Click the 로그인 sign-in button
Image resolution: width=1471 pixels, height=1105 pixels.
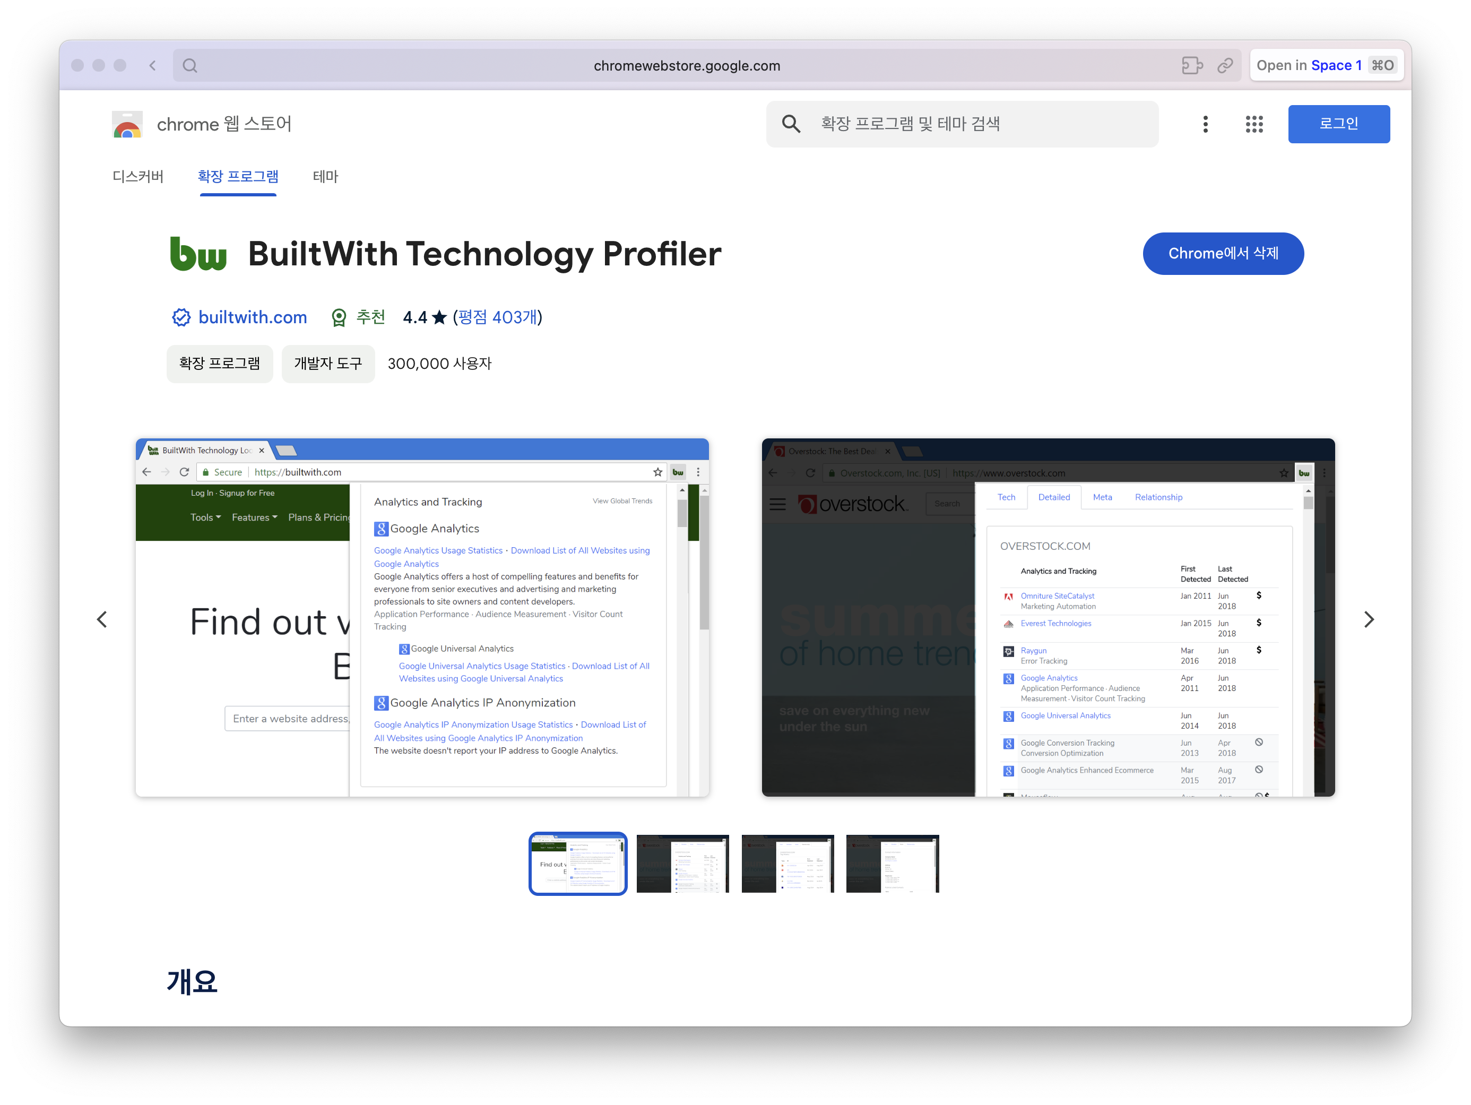click(x=1339, y=124)
